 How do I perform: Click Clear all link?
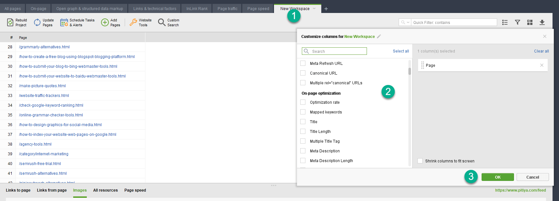[x=542, y=51]
